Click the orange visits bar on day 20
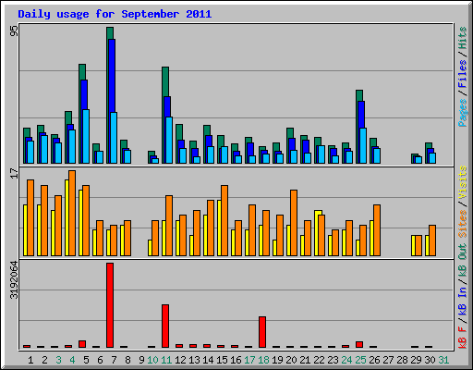Image resolution: width=473 pixels, height=370 pixels. 294,223
